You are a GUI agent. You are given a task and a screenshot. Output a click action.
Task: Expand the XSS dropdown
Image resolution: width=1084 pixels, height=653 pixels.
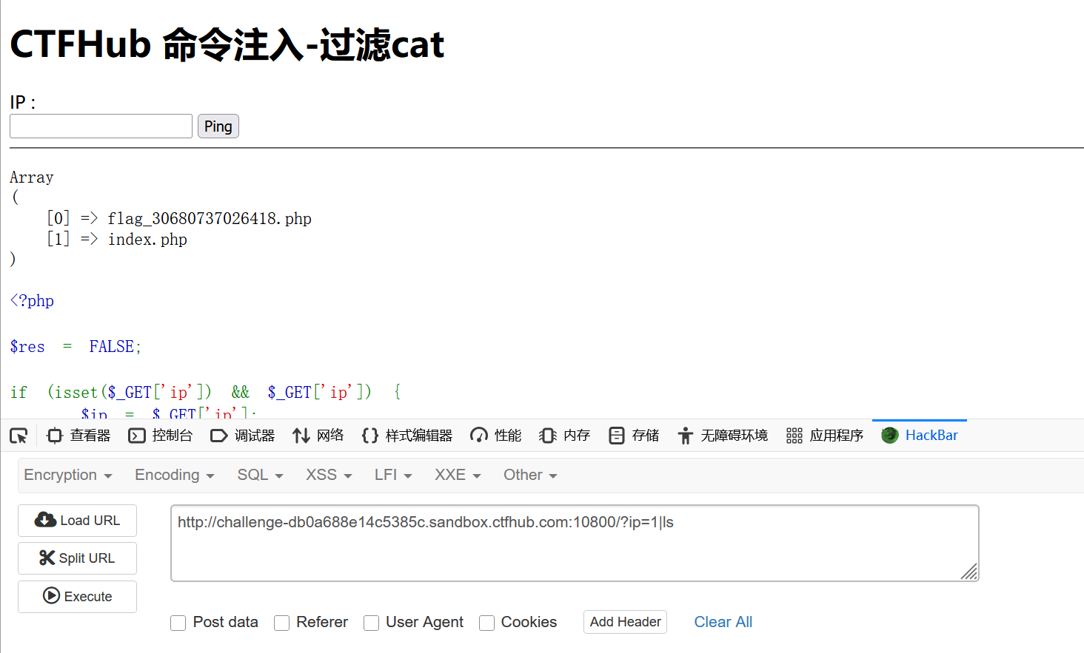329,475
